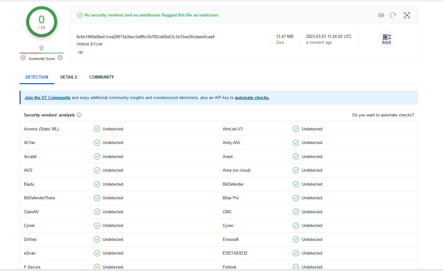Open the relationship graph icon
443x271 pixels.
[407, 15]
